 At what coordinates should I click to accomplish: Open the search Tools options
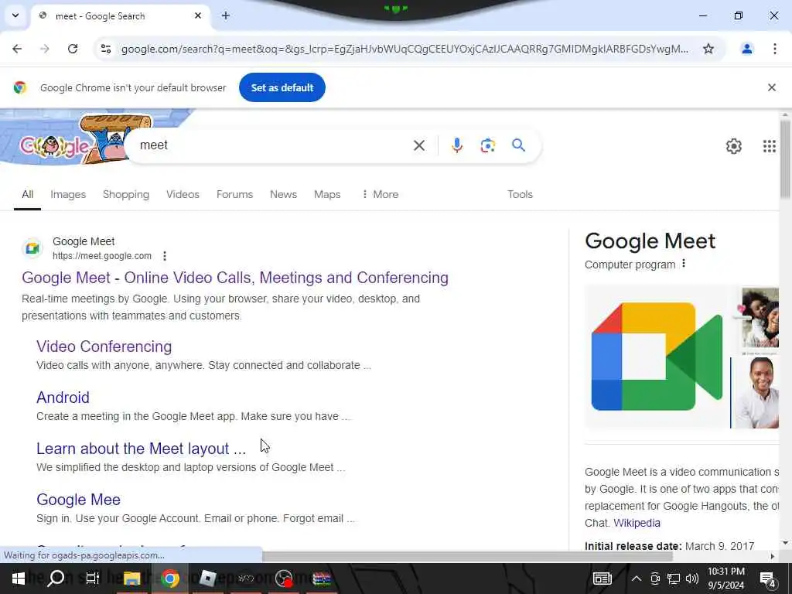520,194
